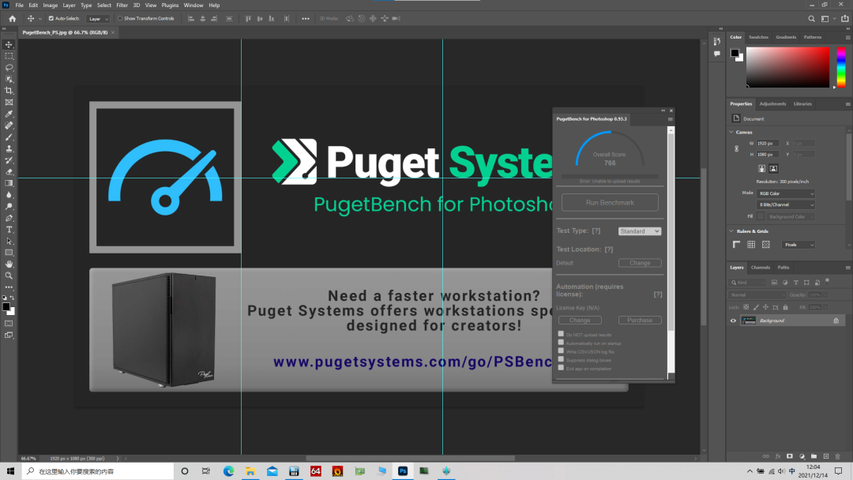This screenshot has height=480, width=853.
Task: Select the Horizontal Type tool
Action: click(9, 230)
